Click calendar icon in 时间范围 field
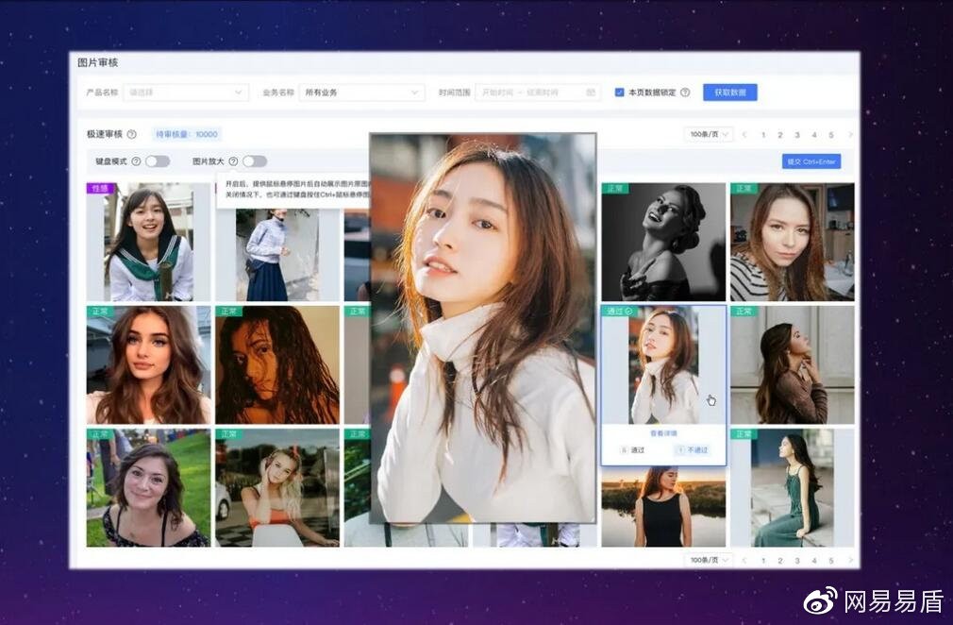This screenshot has height=625, width=953. (x=591, y=93)
